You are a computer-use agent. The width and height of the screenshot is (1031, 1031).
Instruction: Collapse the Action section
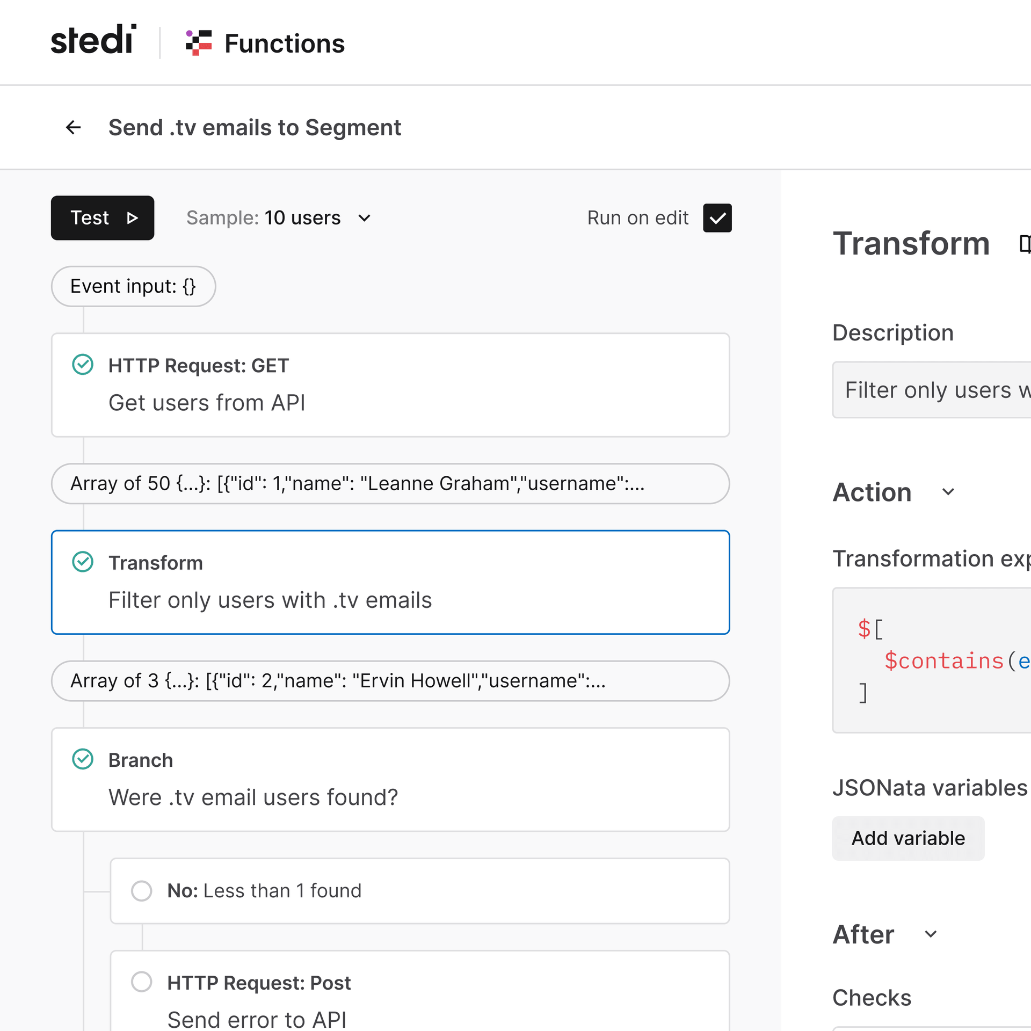pyautogui.click(x=948, y=492)
